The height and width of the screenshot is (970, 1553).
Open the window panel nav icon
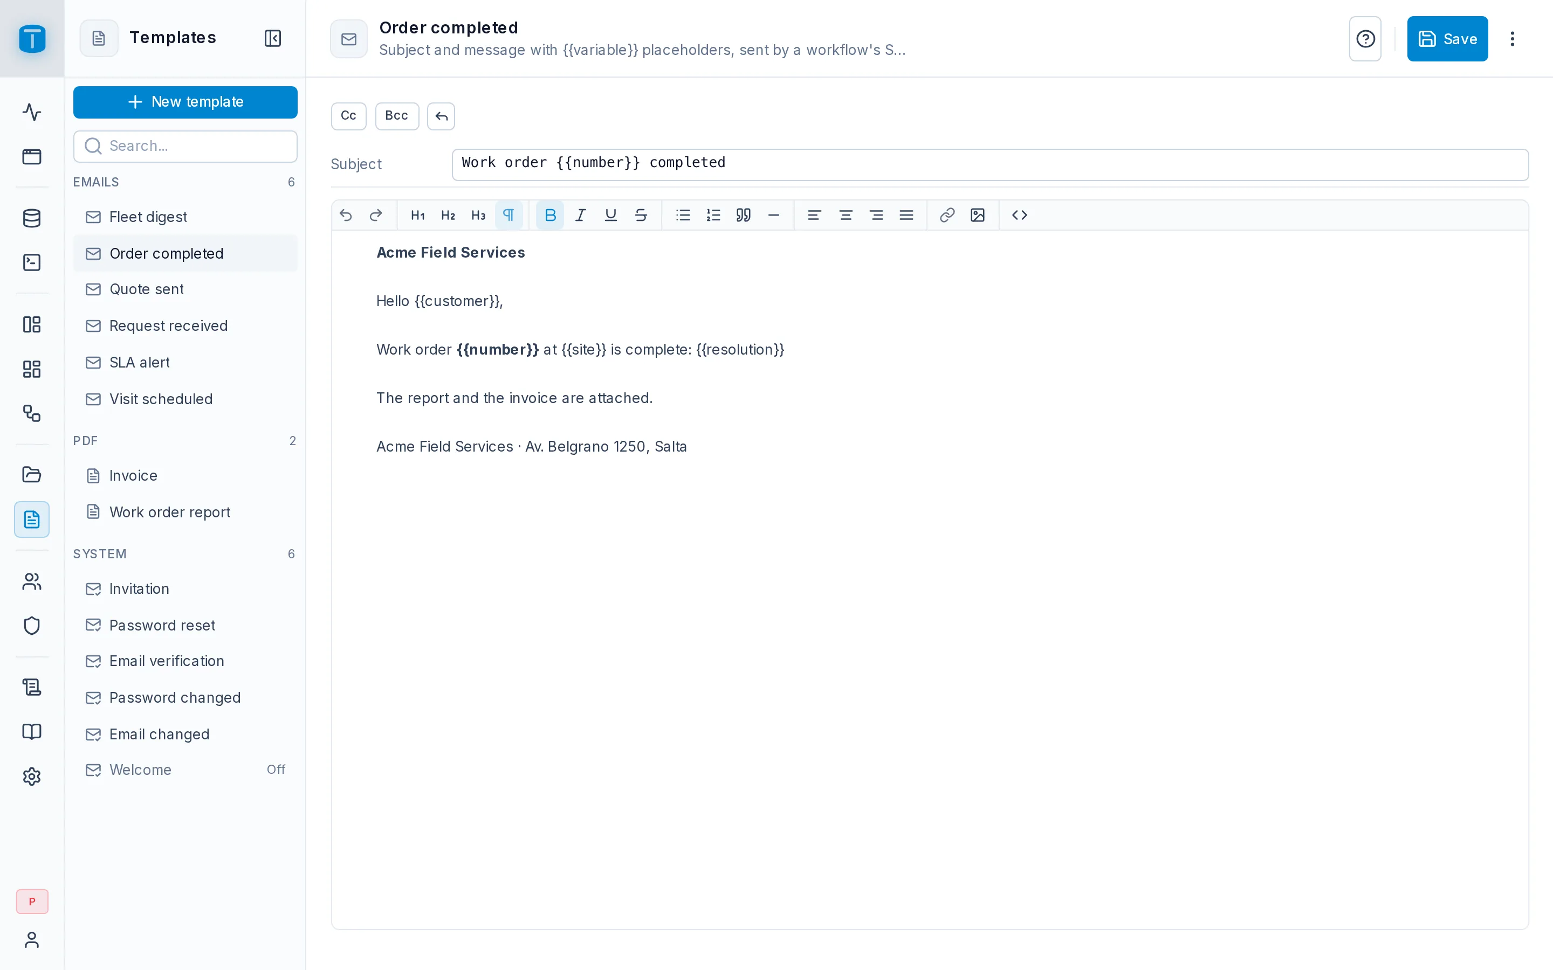(x=32, y=156)
